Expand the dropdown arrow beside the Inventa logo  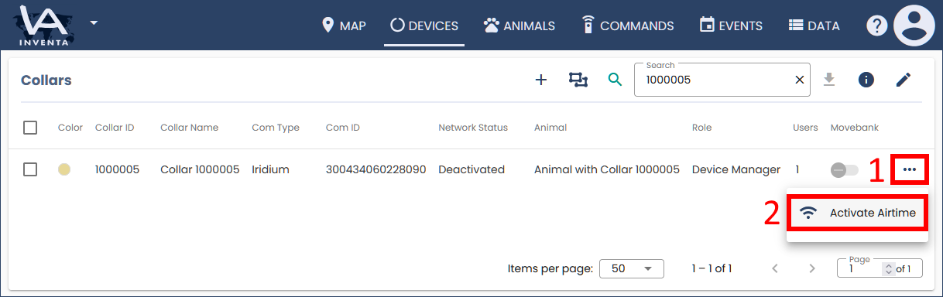coord(94,22)
